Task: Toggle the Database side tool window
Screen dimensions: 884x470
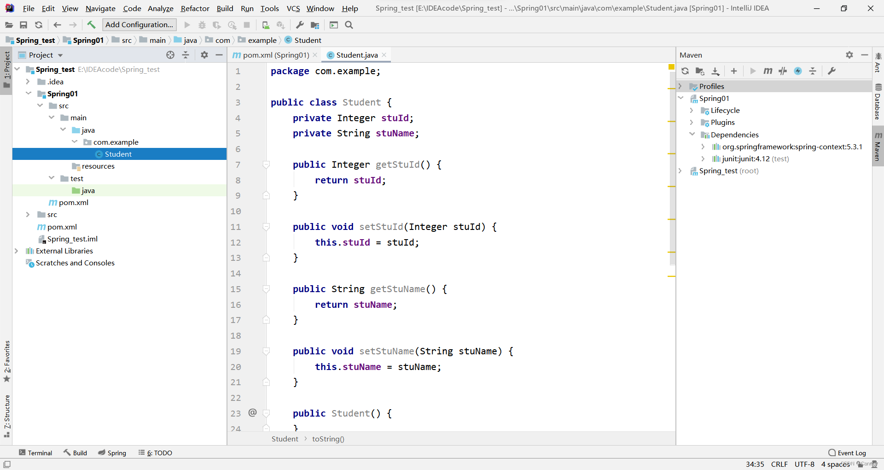Action: [x=878, y=102]
